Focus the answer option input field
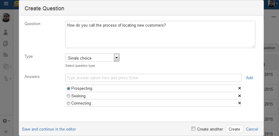279x136 pixels. pyautogui.click(x=153, y=78)
